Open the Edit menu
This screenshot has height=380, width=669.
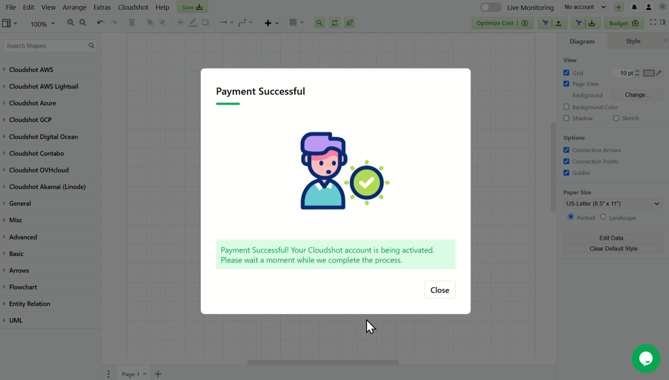[x=29, y=7]
